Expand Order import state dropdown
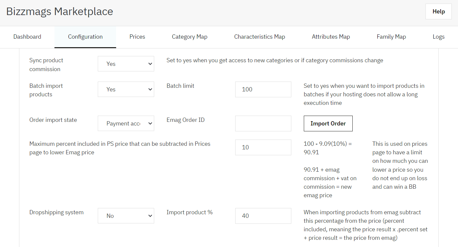Image resolution: width=458 pixels, height=247 pixels. (126, 123)
